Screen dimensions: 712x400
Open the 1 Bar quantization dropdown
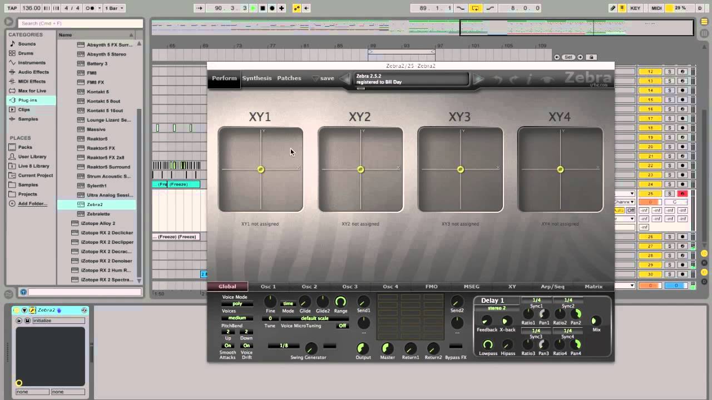point(114,8)
